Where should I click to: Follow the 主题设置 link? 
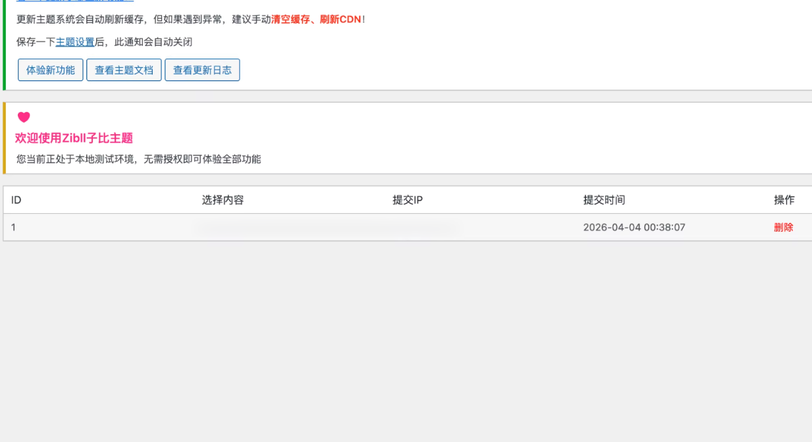coord(75,42)
